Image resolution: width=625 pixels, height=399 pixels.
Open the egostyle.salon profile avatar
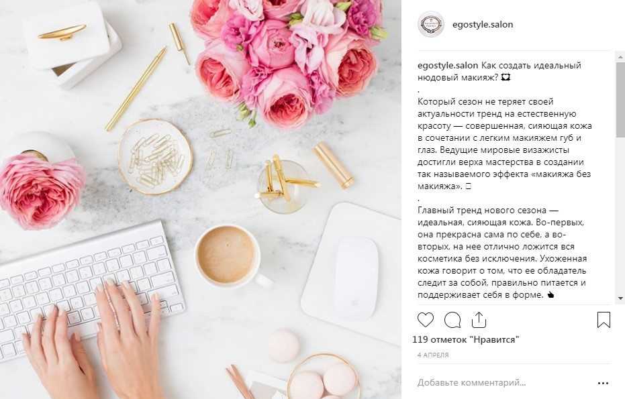point(431,24)
